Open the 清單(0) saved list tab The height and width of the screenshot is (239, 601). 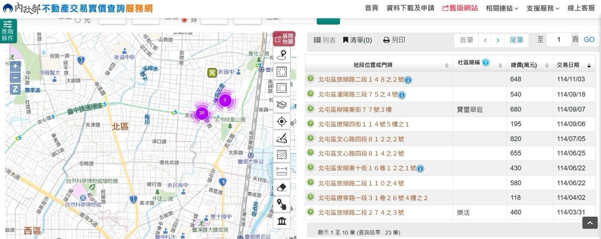(x=357, y=40)
